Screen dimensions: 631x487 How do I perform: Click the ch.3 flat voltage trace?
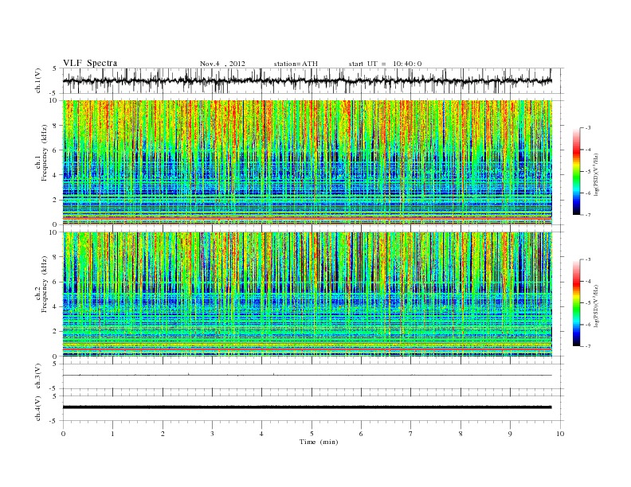point(307,375)
